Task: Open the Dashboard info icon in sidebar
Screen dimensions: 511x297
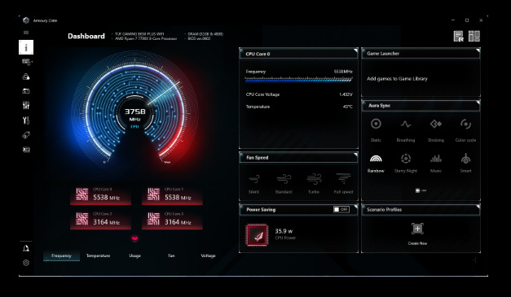Action: click(26, 47)
